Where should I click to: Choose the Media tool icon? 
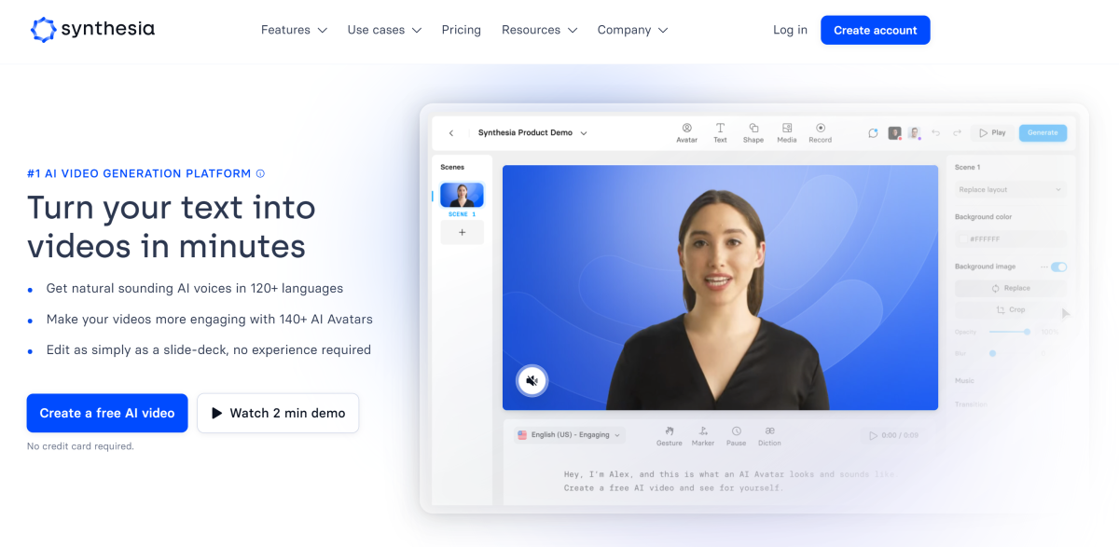(787, 132)
